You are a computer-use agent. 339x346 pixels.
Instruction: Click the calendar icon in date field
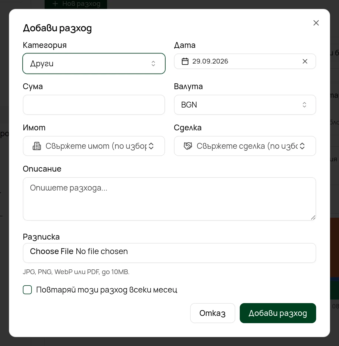click(185, 61)
